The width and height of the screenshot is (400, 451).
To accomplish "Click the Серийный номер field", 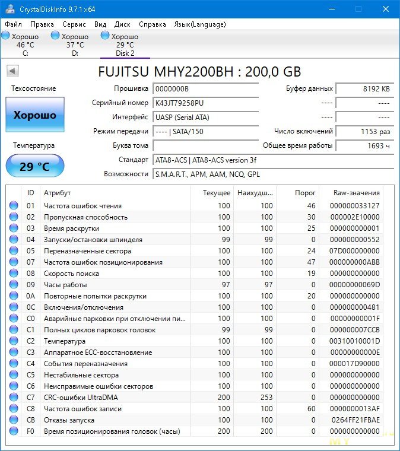I will (205, 103).
